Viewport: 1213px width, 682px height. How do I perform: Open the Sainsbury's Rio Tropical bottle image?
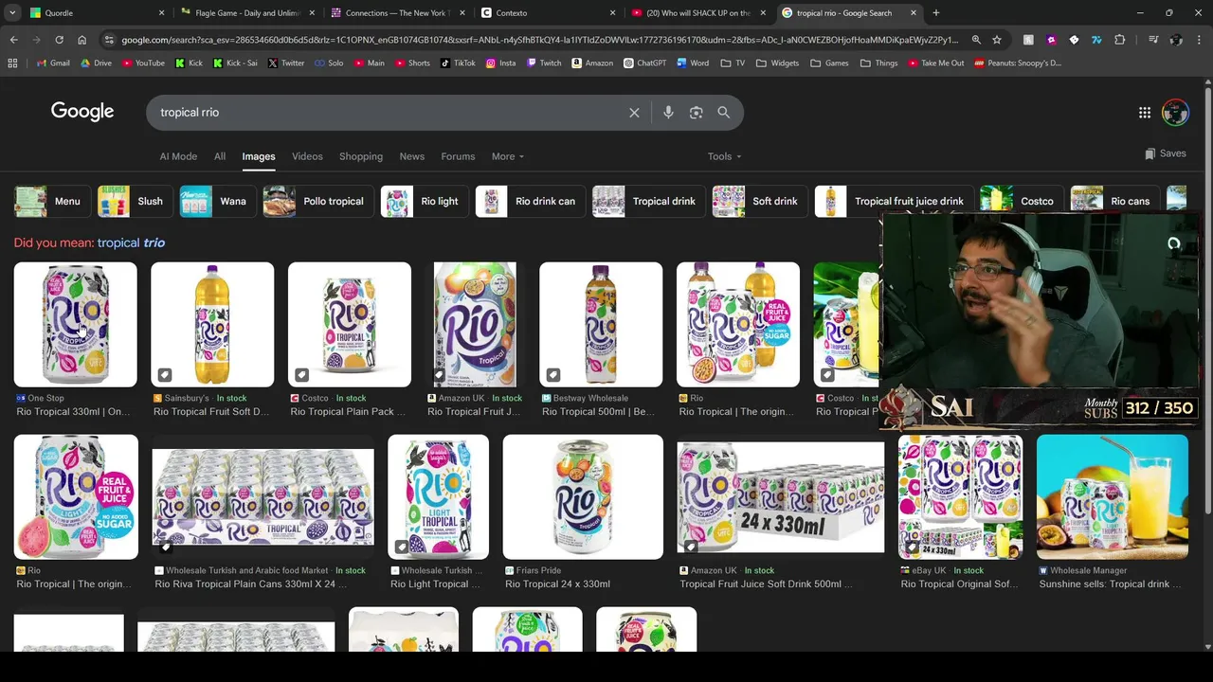click(x=212, y=325)
